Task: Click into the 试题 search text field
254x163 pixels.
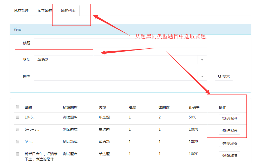Action: (120, 43)
